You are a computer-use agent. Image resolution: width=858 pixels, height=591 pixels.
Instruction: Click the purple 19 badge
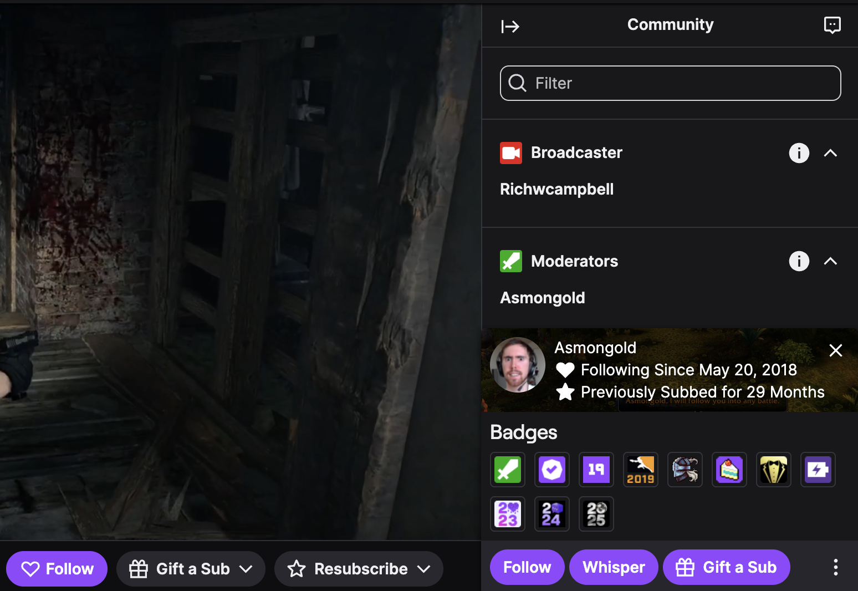[x=596, y=470]
